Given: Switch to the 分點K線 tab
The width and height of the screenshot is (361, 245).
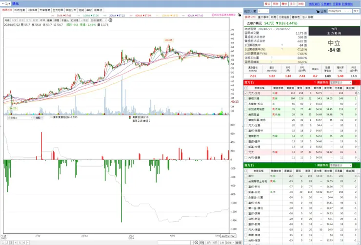Looking at the screenshot, I should pos(32,10).
